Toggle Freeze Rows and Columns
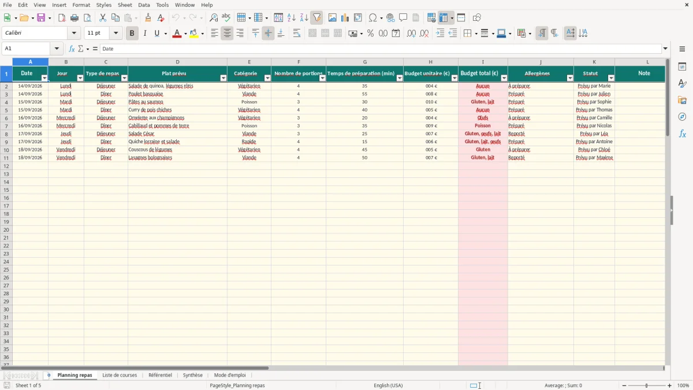Image resolution: width=693 pixels, height=390 pixels. coord(444,18)
